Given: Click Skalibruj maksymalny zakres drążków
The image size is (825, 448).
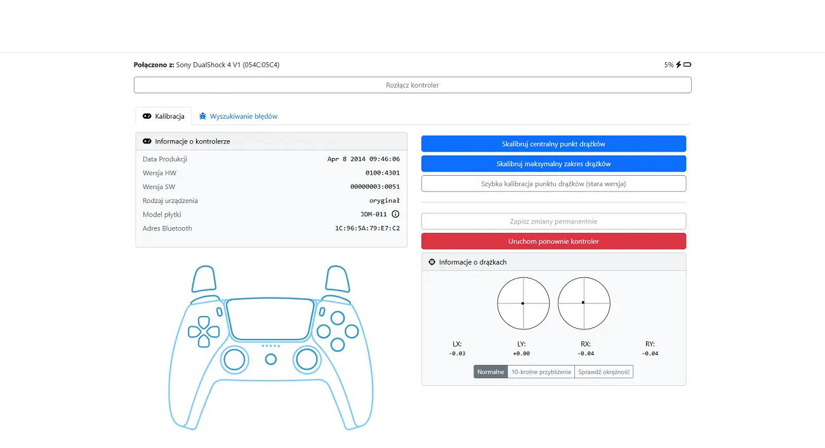Looking at the screenshot, I should 553,164.
